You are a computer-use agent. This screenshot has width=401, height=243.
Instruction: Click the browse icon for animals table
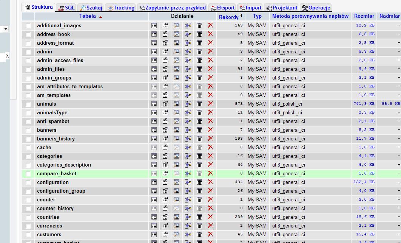154,104
